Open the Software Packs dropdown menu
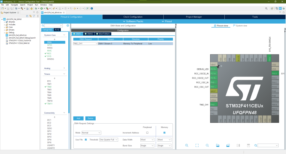Screen dimensions: 286x154 133,21
